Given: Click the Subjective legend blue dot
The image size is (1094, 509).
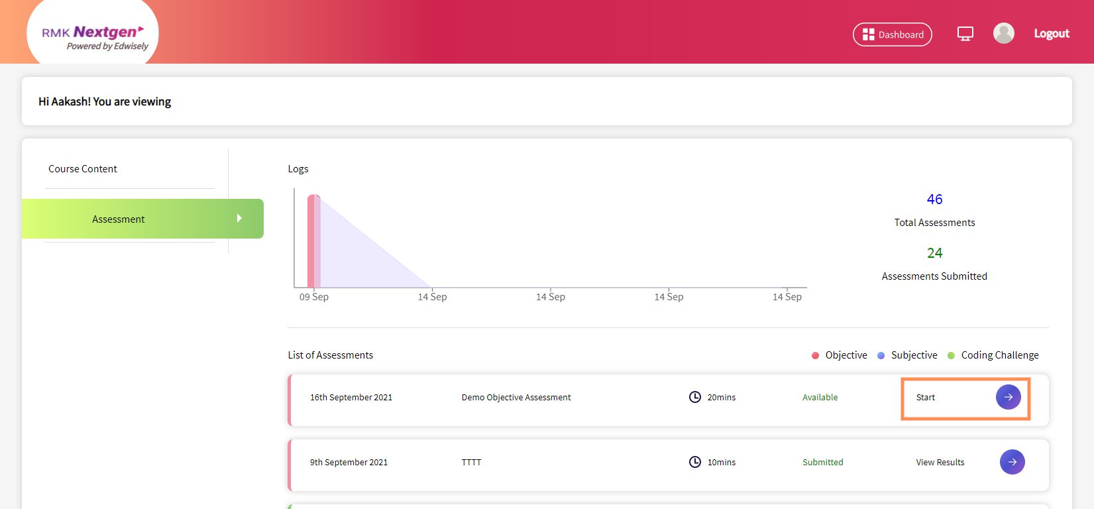Looking at the screenshot, I should click(x=881, y=356).
